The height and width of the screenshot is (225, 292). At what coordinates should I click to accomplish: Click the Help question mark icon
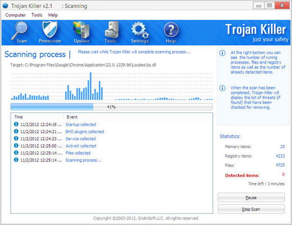[x=171, y=30]
